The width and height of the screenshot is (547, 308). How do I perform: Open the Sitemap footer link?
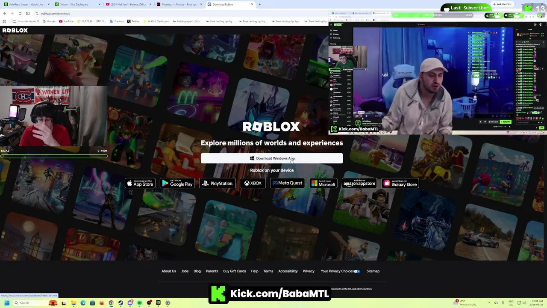pos(373,271)
